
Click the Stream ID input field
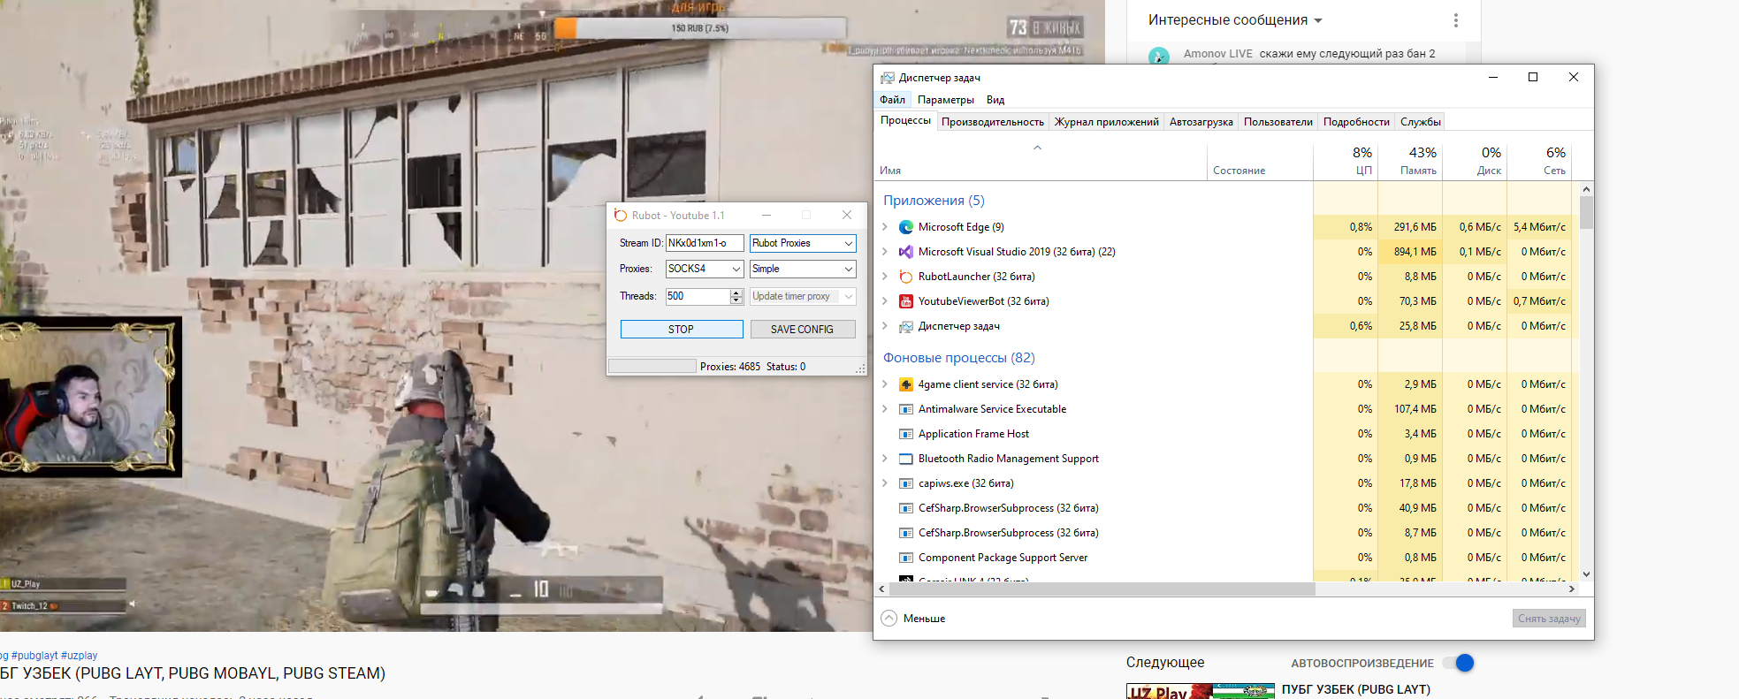pyautogui.click(x=704, y=243)
